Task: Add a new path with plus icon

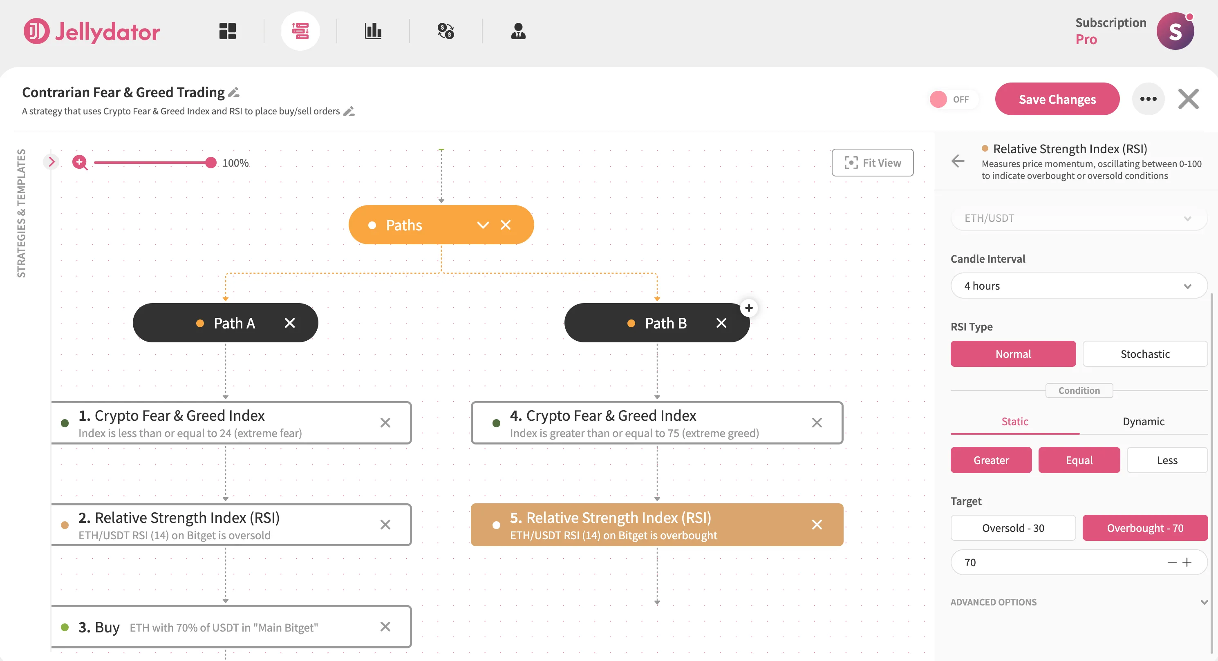Action: pyautogui.click(x=749, y=308)
